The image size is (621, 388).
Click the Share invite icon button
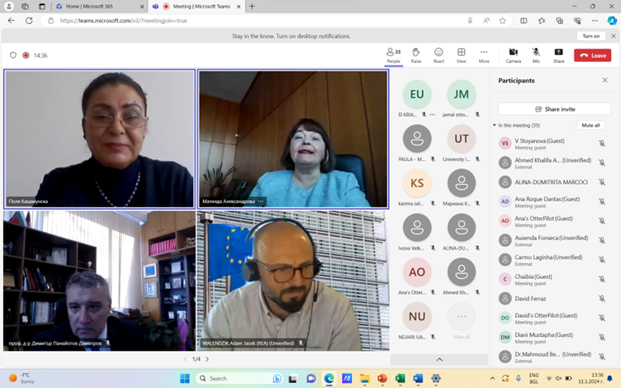554,109
